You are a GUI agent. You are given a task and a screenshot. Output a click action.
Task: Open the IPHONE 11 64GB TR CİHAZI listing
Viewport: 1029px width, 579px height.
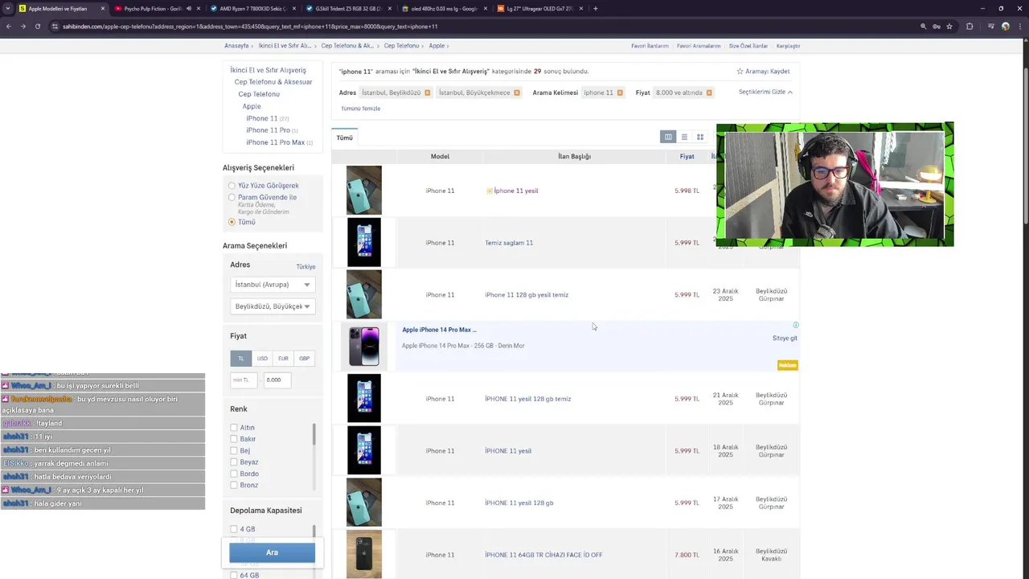(x=543, y=555)
